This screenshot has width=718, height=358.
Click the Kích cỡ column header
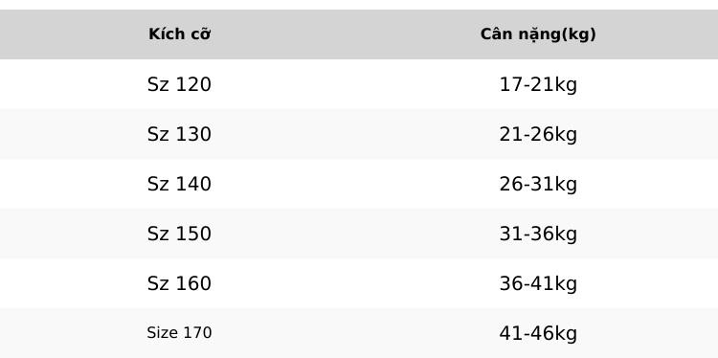[x=180, y=34]
